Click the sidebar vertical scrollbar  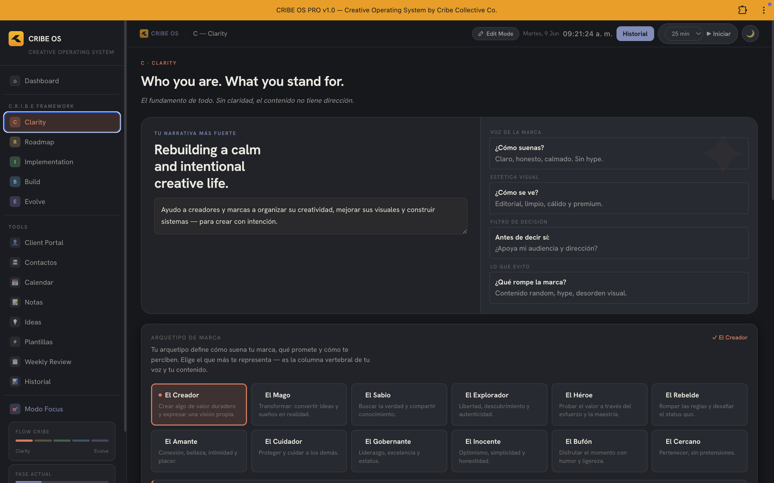click(126, 226)
